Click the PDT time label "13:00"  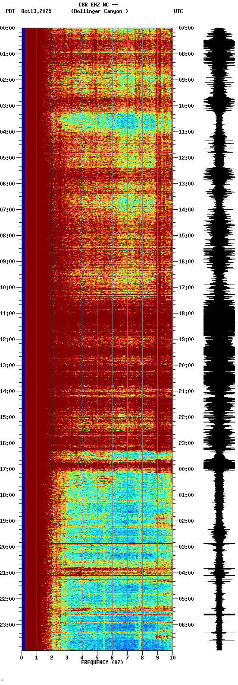[7, 365]
